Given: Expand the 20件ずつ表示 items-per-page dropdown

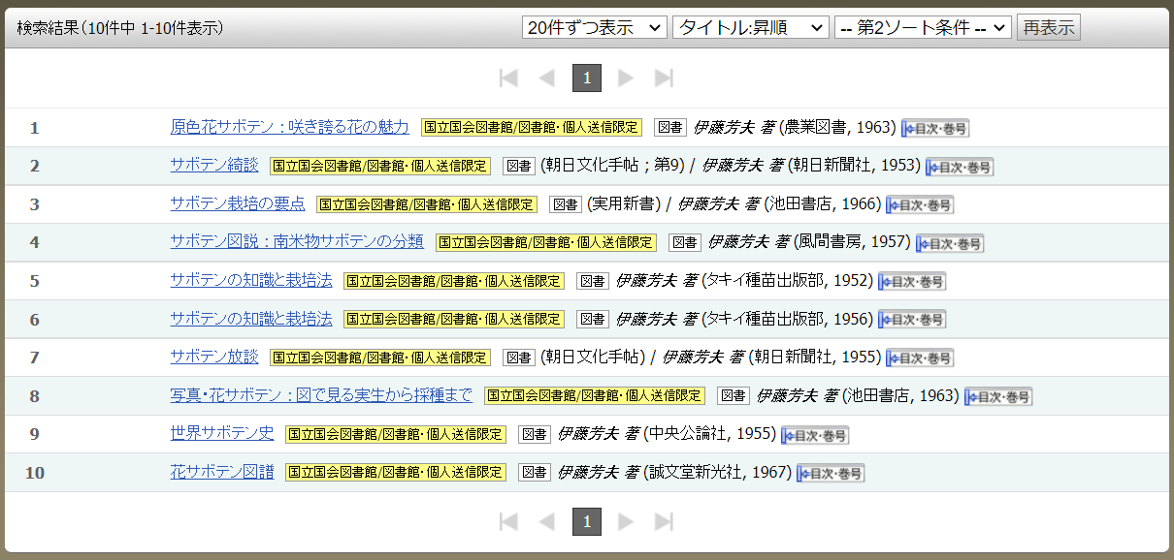Looking at the screenshot, I should (594, 28).
